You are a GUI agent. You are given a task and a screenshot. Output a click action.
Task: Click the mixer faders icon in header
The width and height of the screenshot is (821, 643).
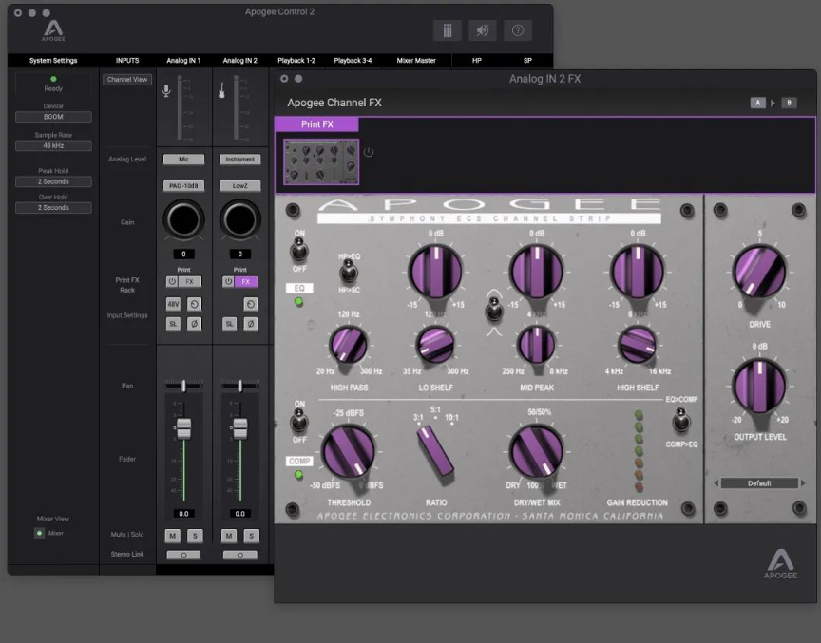pyautogui.click(x=448, y=30)
